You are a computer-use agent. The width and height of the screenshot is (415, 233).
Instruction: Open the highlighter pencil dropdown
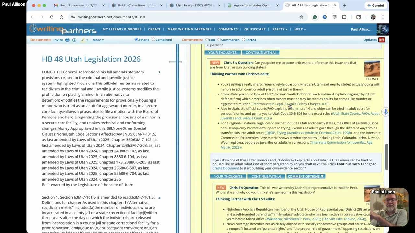pos(84,40)
